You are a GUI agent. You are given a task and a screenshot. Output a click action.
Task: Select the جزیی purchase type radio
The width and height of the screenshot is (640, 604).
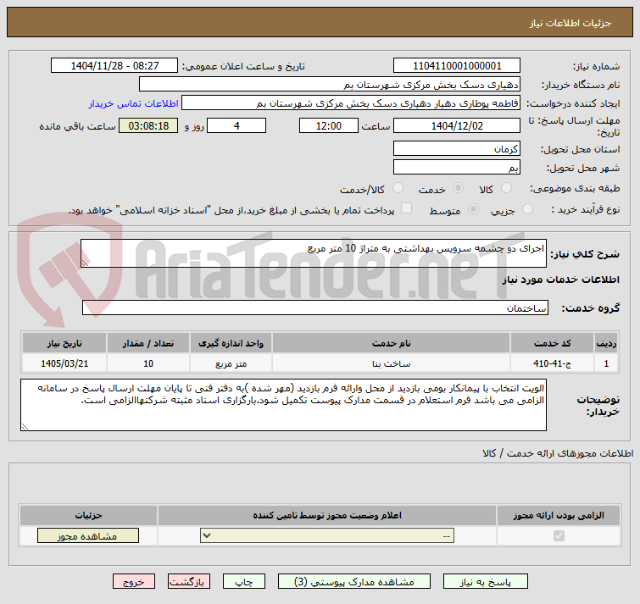tap(527, 209)
